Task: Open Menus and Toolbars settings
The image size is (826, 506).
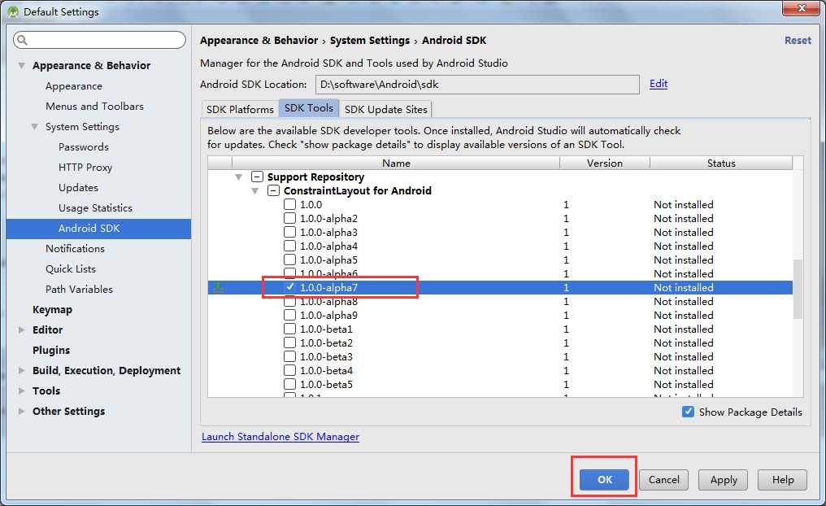Action: point(94,106)
